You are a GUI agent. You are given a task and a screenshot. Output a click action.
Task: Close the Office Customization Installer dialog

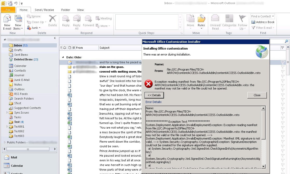pos(257,95)
